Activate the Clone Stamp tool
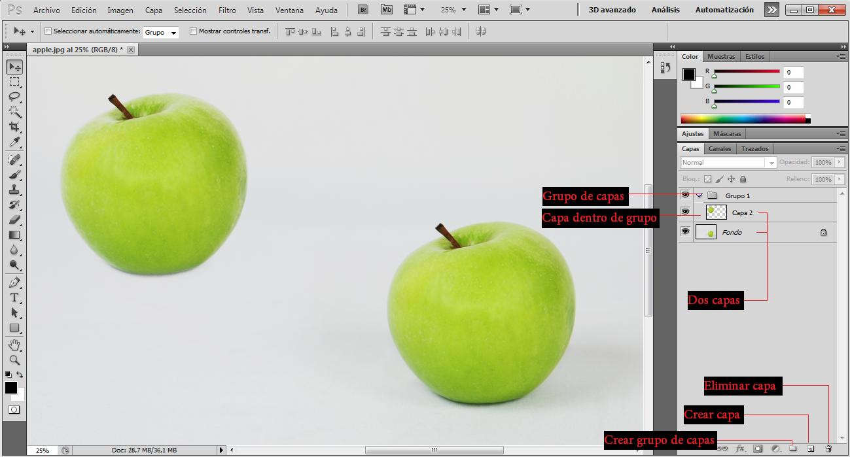 pos(14,188)
